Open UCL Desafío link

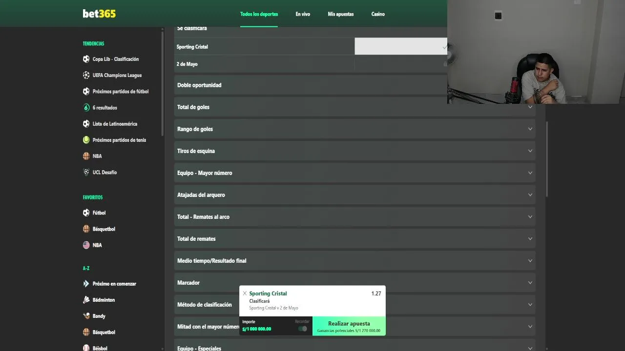click(x=104, y=172)
